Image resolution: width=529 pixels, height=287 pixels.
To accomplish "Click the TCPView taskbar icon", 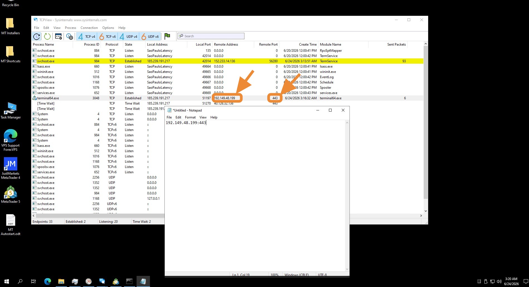I will 102,281.
